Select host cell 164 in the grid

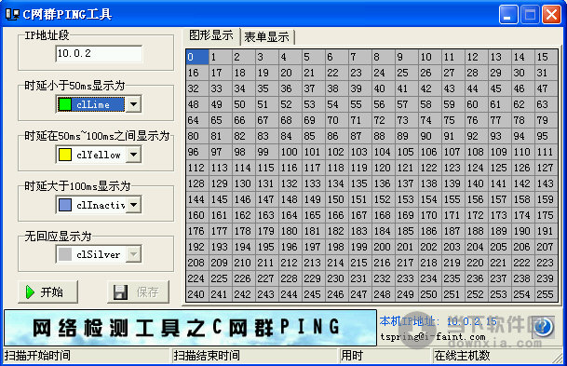point(290,215)
